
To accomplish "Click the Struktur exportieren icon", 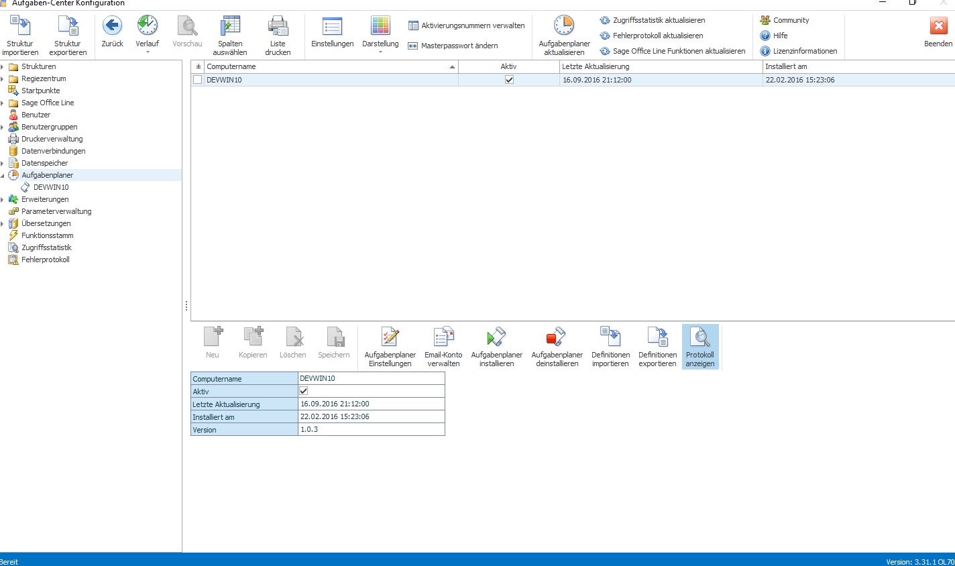I will (68, 26).
